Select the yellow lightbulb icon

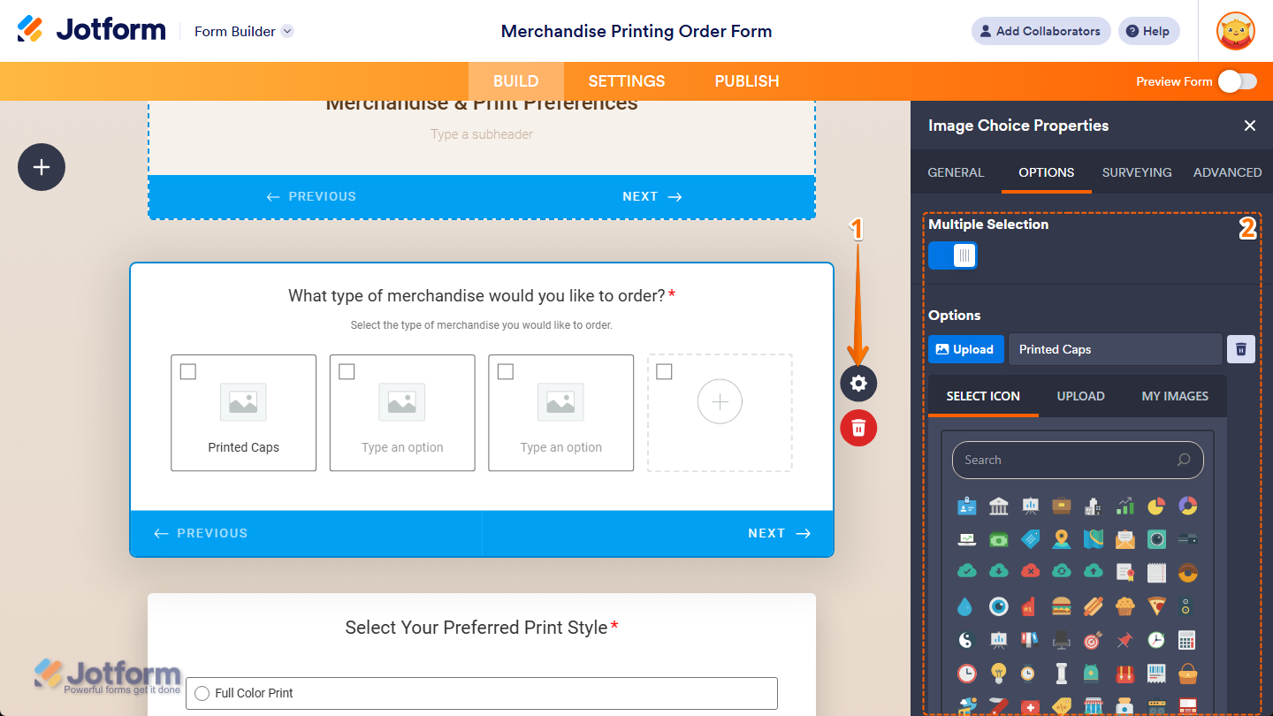click(999, 673)
